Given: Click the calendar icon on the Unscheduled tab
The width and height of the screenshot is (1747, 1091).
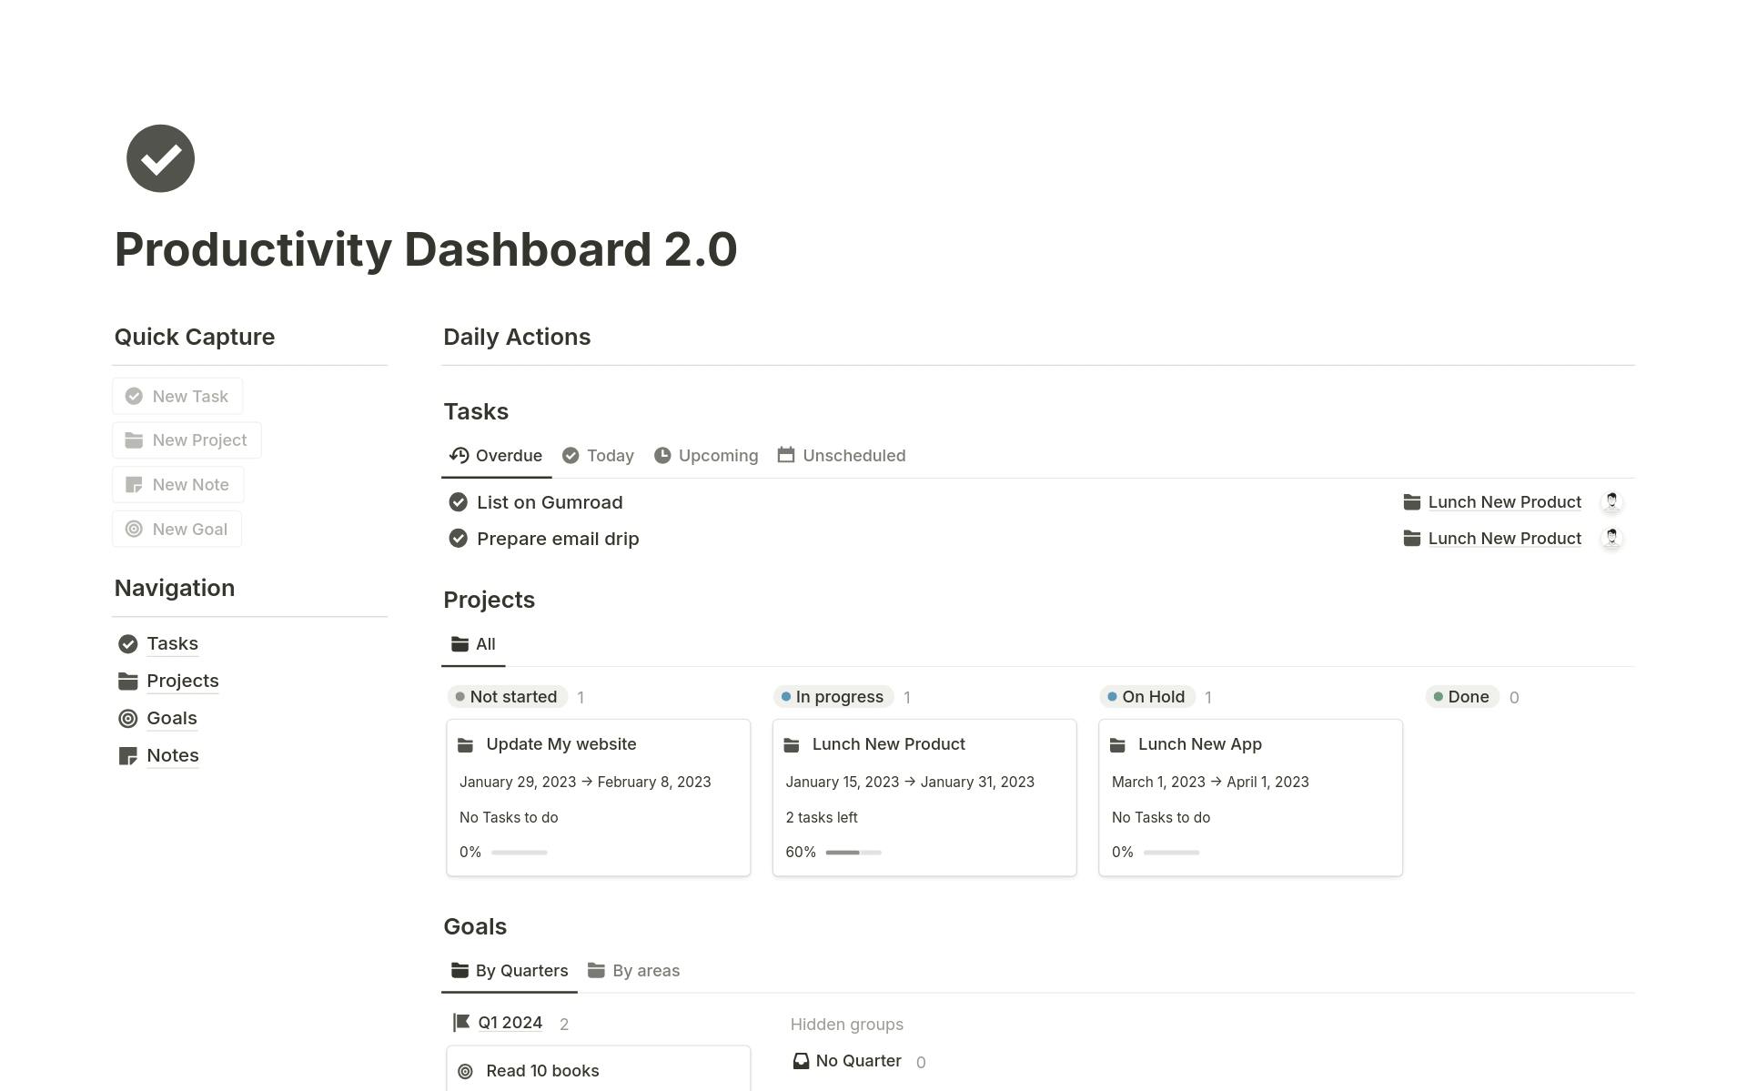Looking at the screenshot, I should tap(785, 455).
